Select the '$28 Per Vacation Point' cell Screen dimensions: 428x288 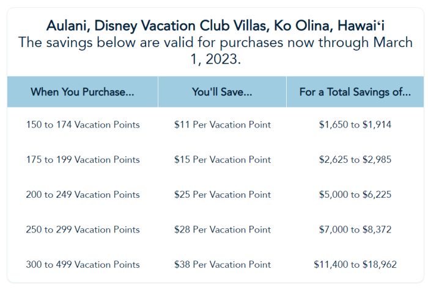pos(223,229)
